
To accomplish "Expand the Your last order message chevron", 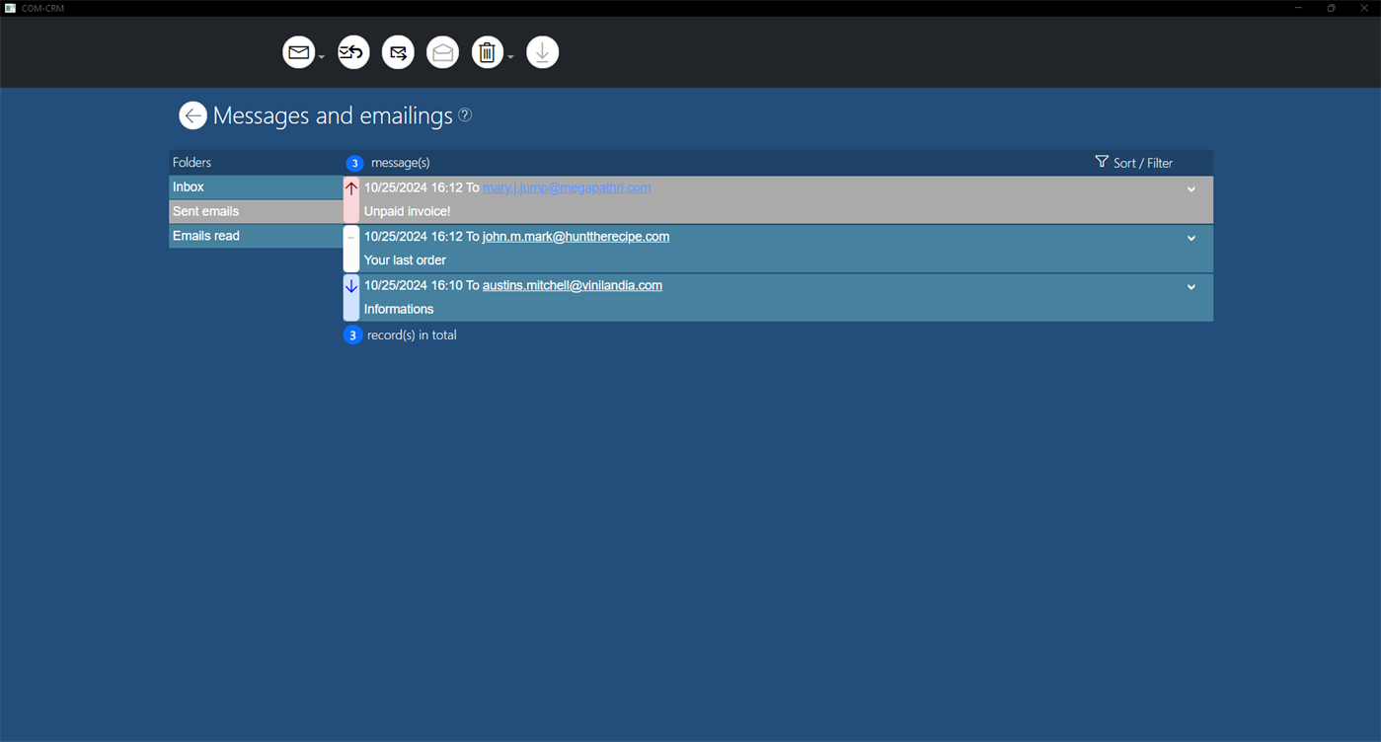I will point(1190,238).
